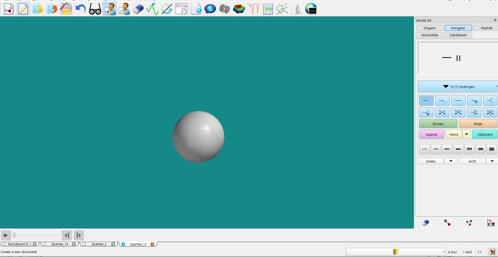This screenshot has height=257, width=498.
Task: Open the H (1) Hydrogen element dropdown
Action: pyautogui.click(x=458, y=87)
